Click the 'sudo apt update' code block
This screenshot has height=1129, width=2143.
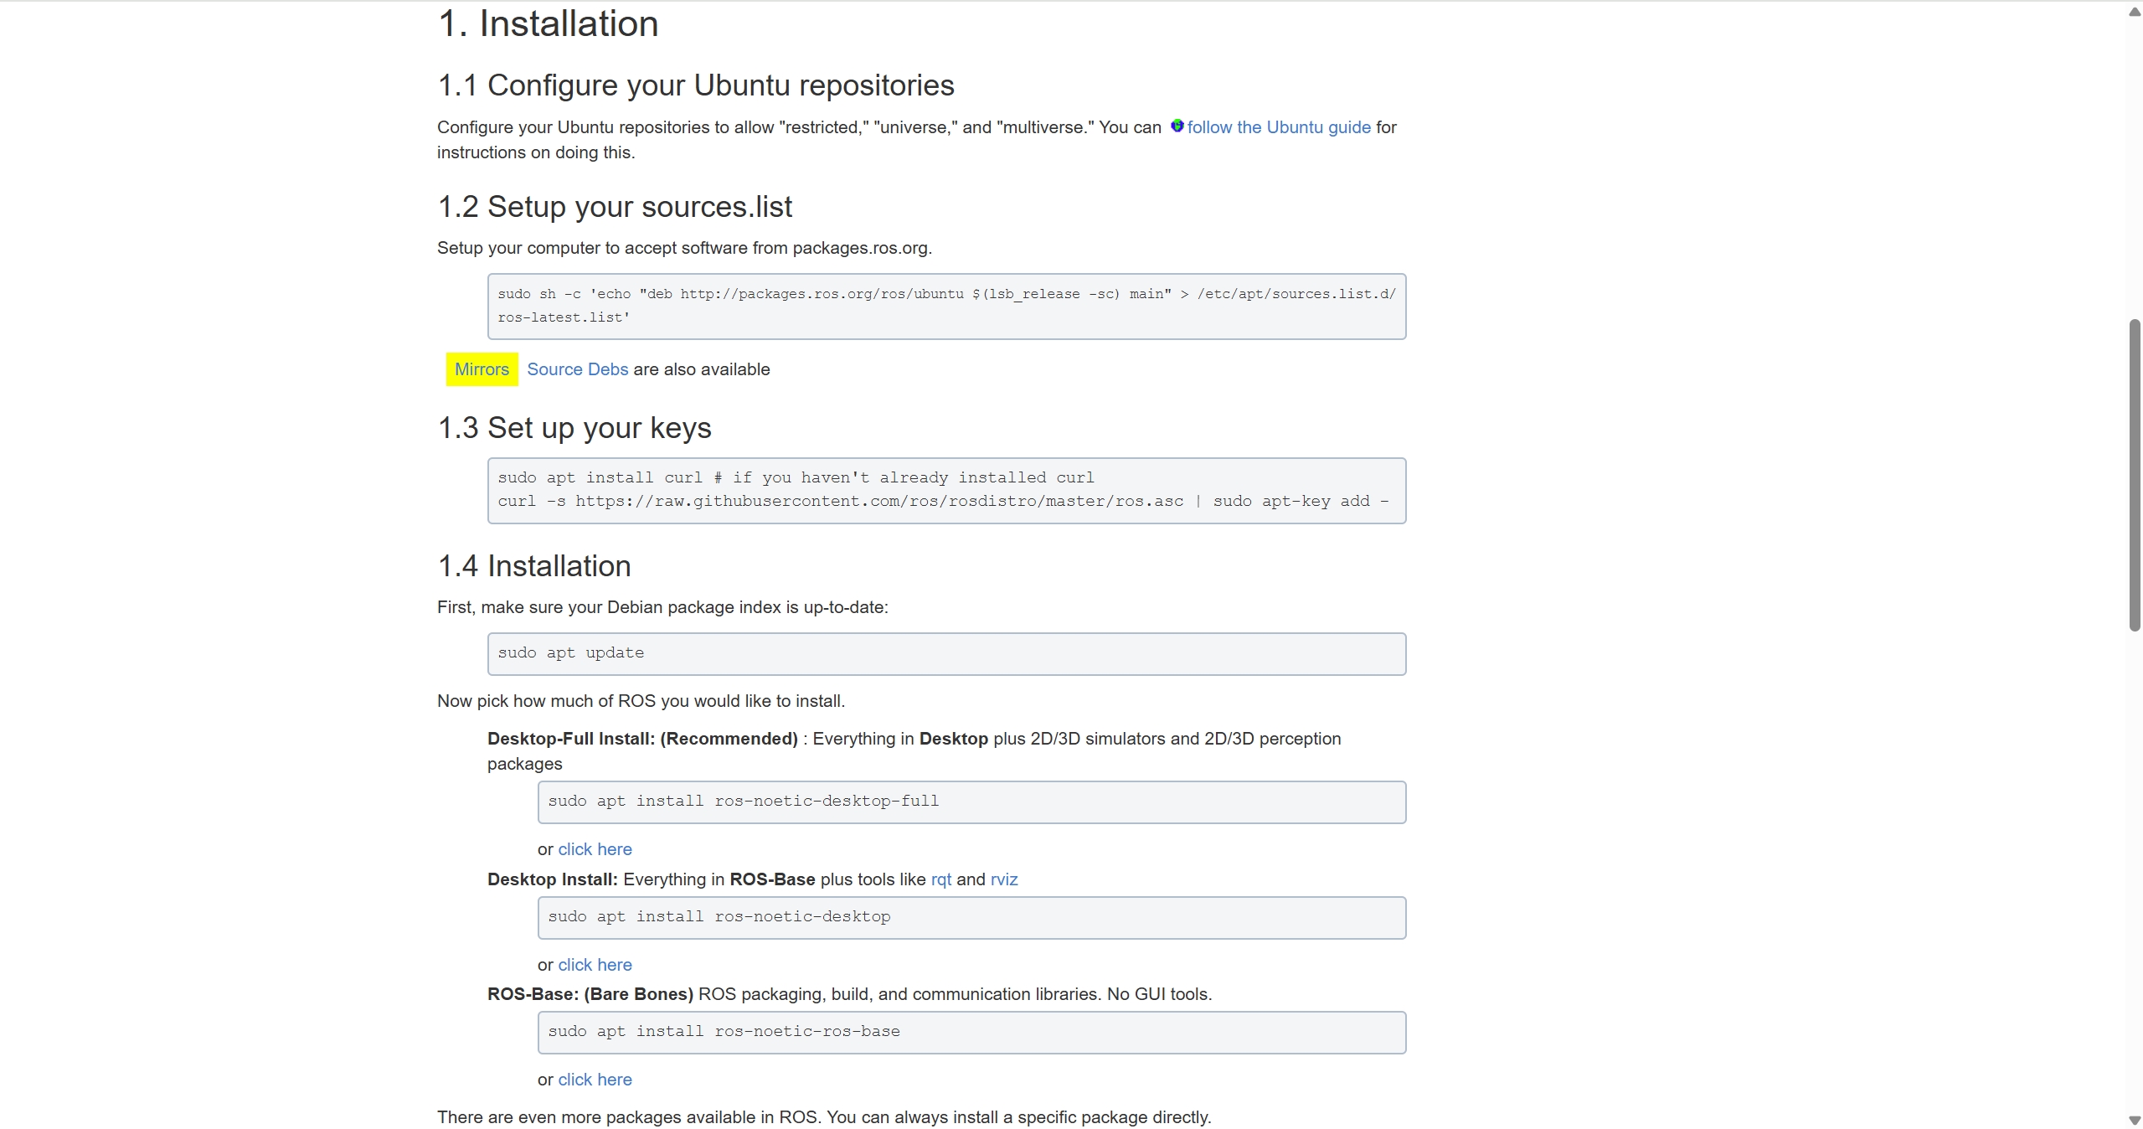click(x=946, y=654)
